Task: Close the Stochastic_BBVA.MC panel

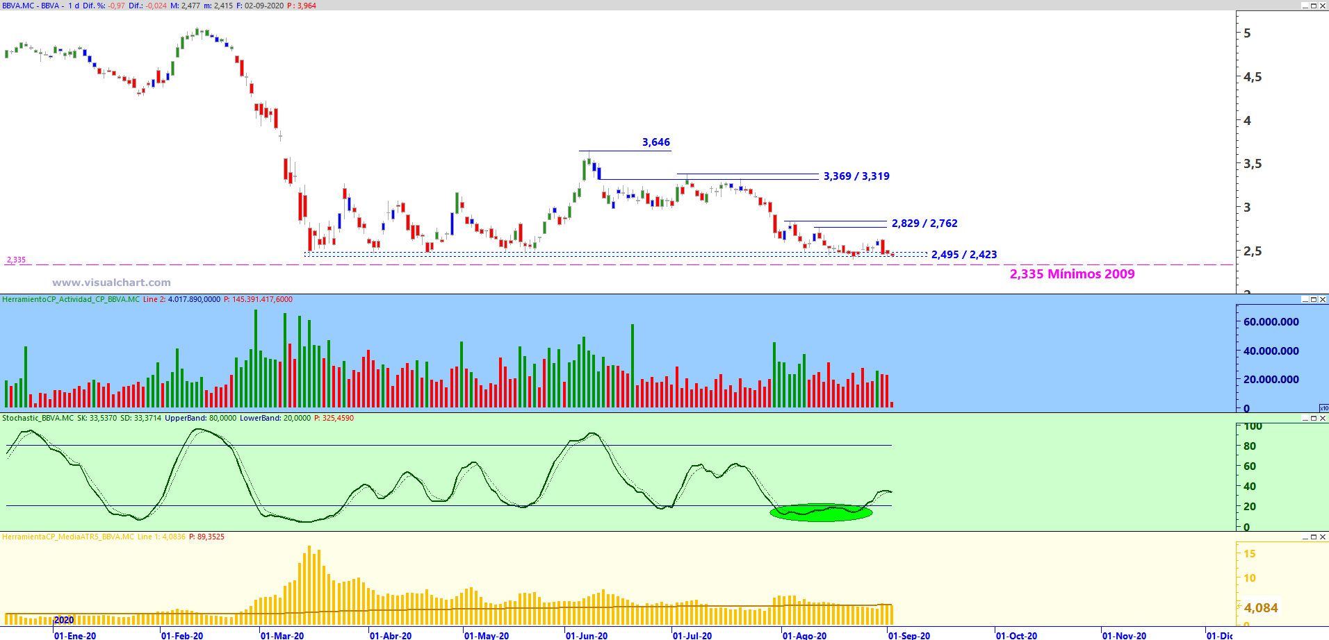Action: (1323, 418)
